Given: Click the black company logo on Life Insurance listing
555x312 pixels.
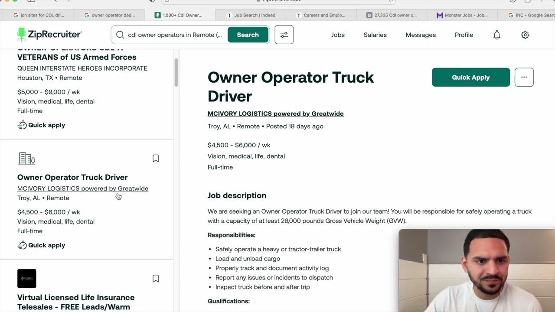Looking at the screenshot, I should tap(27, 279).
